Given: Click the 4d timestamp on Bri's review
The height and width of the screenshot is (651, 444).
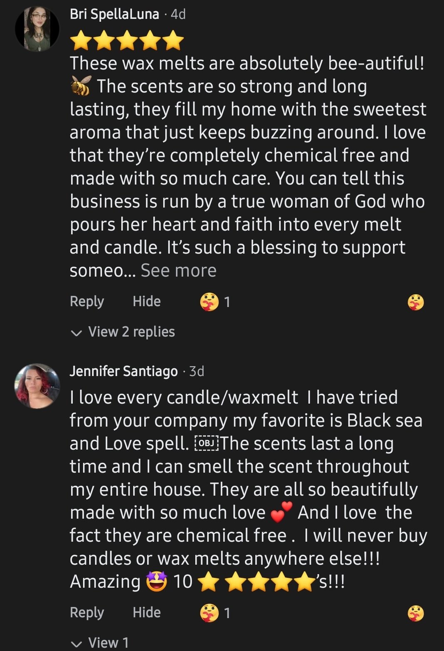Looking at the screenshot, I should (x=178, y=15).
